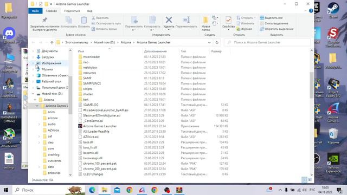The height and width of the screenshot is (195, 347).
Task: Click file list vertical scrollbar
Action: [312, 85]
